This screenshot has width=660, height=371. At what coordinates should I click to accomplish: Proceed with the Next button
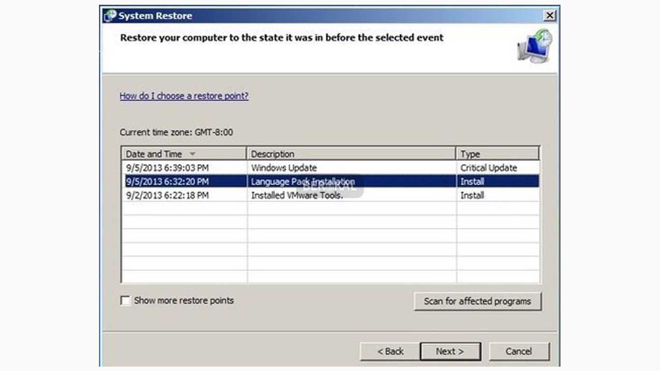[x=450, y=351]
